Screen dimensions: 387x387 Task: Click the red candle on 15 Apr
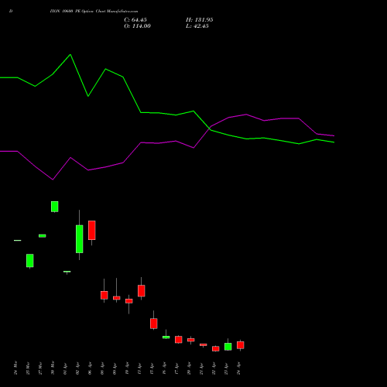tap(154, 324)
